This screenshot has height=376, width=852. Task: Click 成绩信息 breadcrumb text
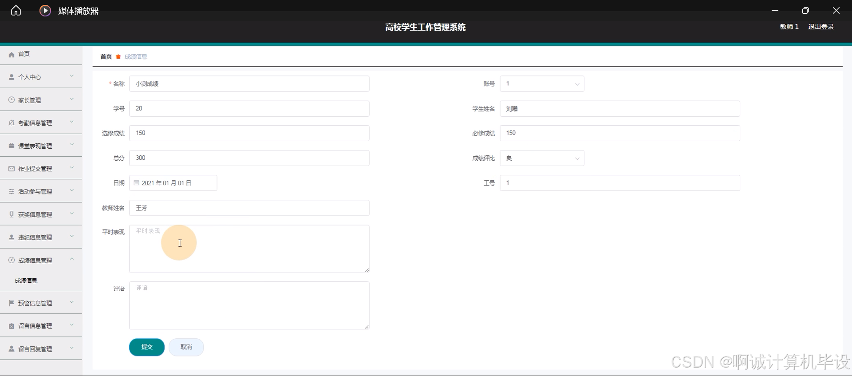[136, 56]
